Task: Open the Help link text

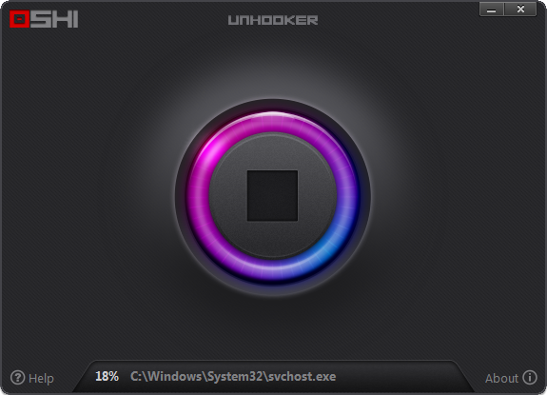Action: tap(41, 378)
